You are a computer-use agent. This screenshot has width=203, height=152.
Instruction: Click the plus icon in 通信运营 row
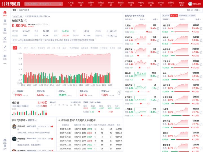click(201, 28)
